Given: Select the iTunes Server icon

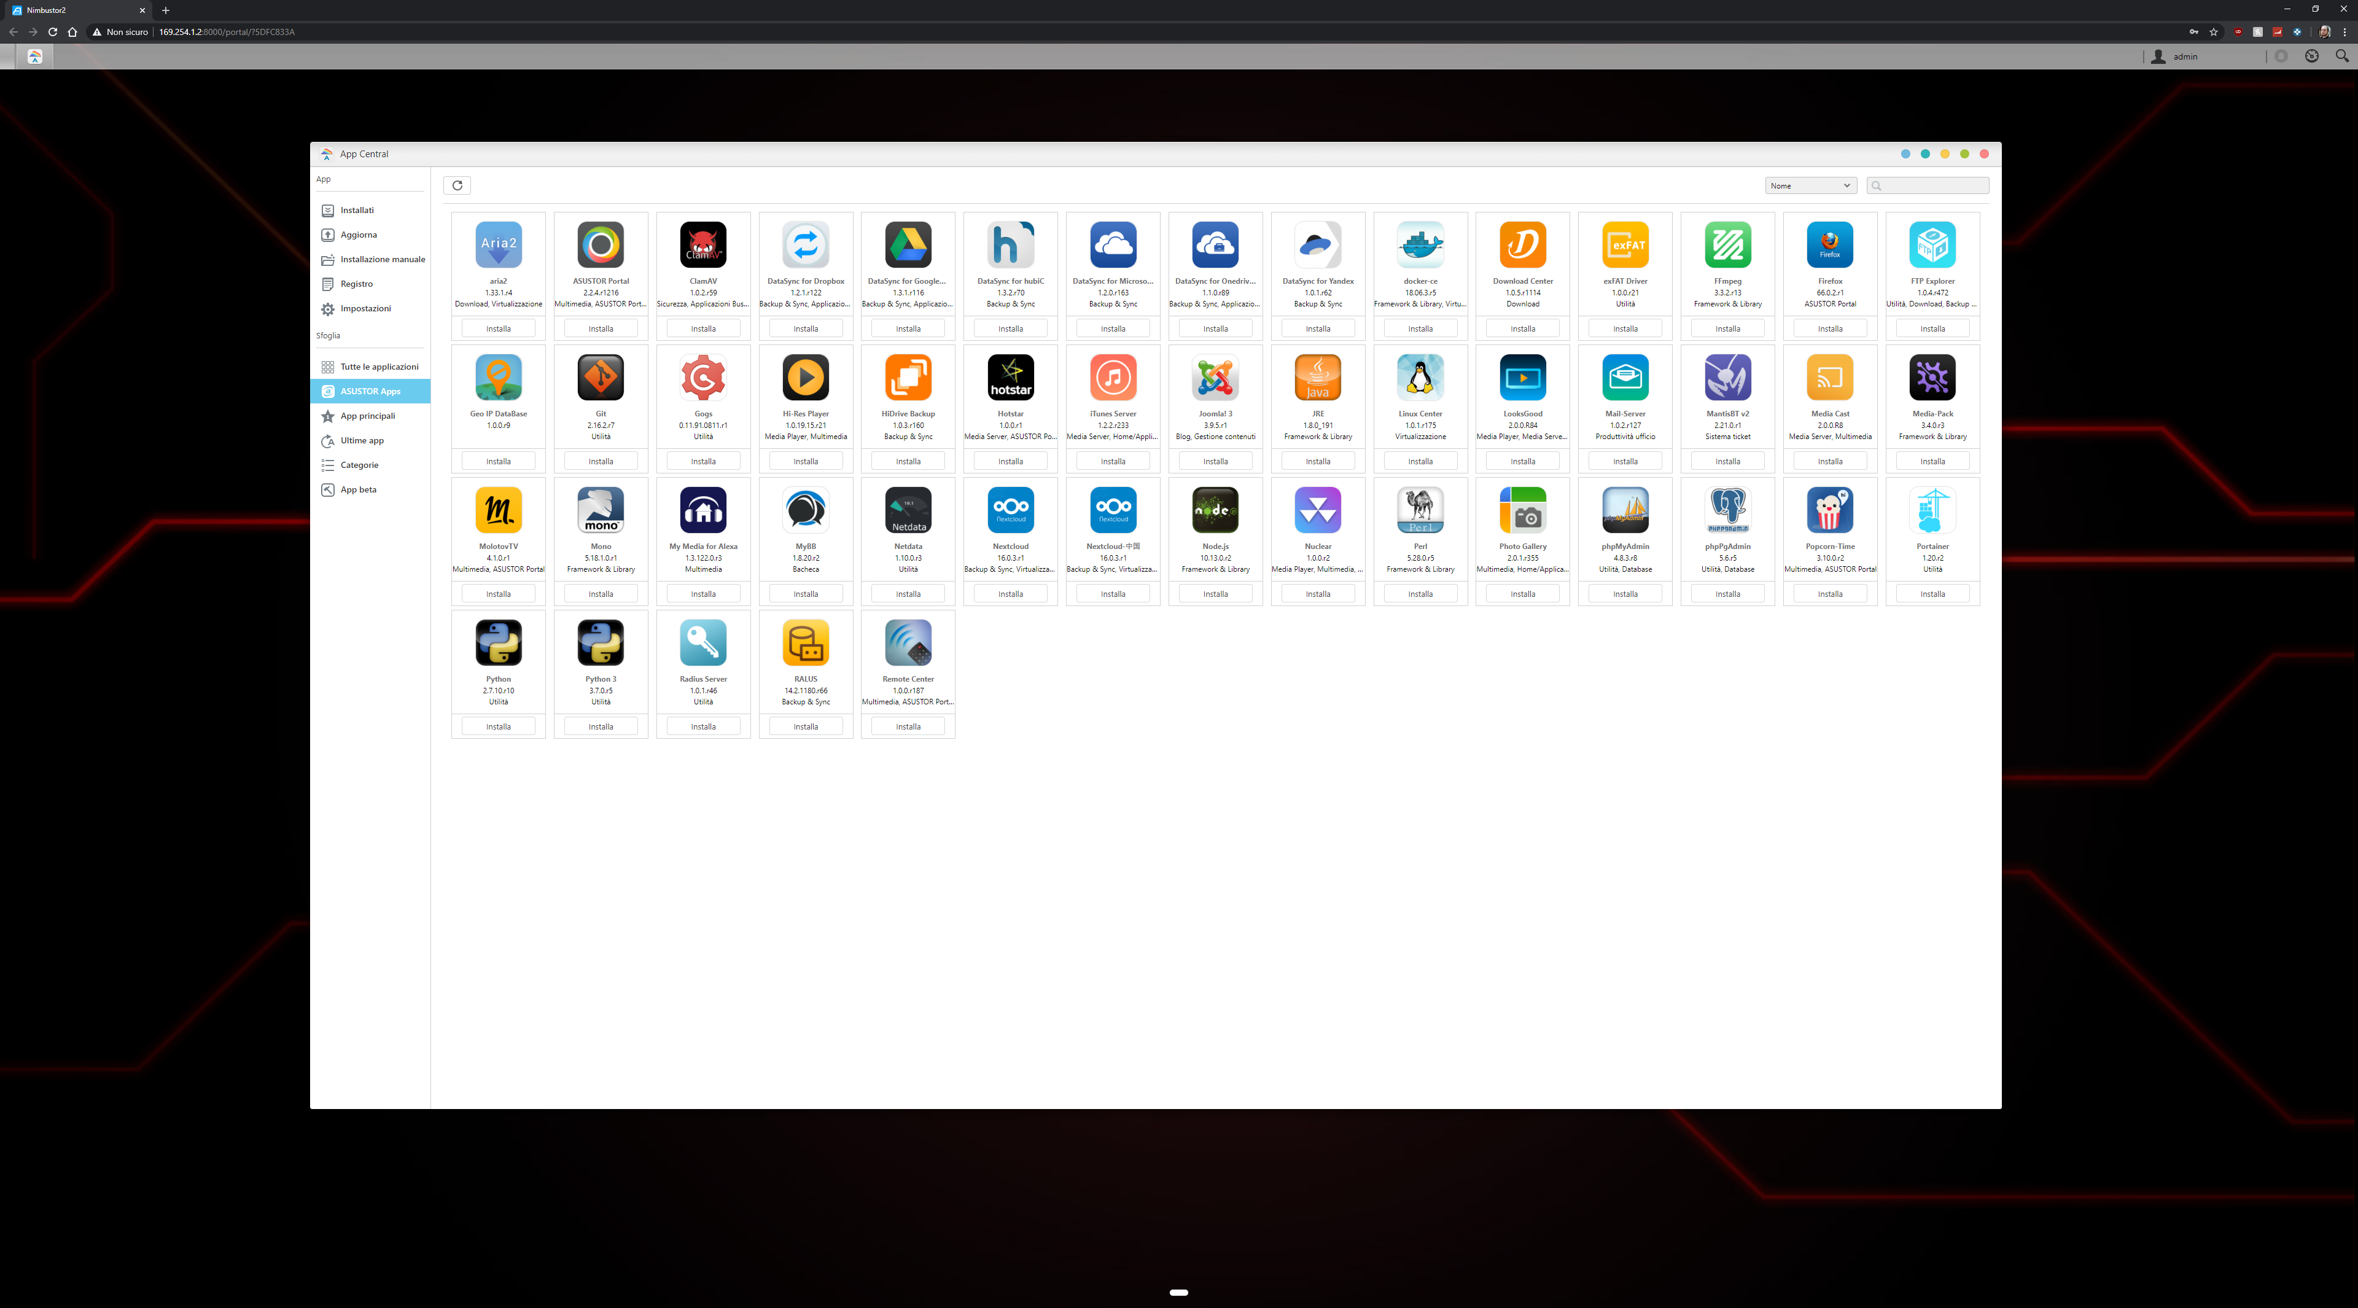Looking at the screenshot, I should pos(1113,377).
